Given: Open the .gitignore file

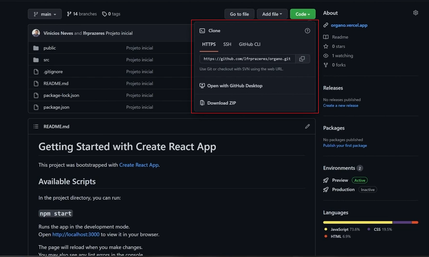Looking at the screenshot, I should tap(53, 72).
